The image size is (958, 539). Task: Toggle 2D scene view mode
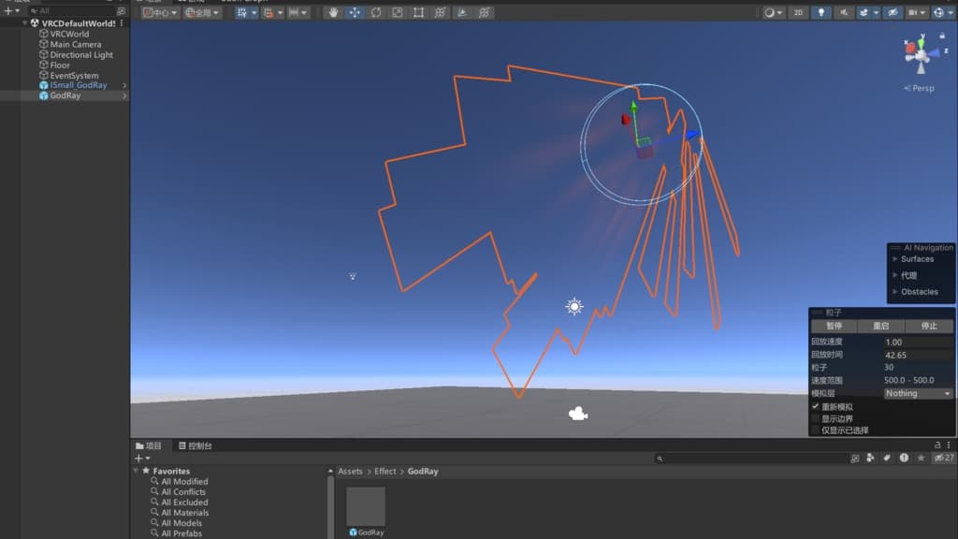[x=798, y=13]
